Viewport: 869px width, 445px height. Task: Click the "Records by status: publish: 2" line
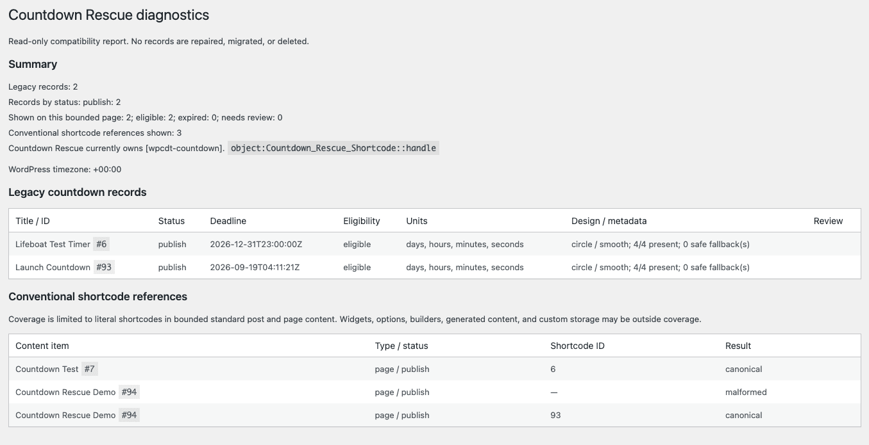pos(65,102)
